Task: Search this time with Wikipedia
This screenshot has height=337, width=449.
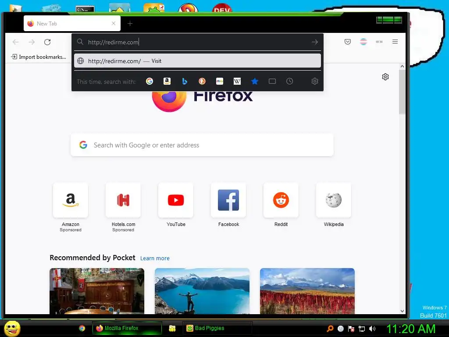Action: pos(237,81)
